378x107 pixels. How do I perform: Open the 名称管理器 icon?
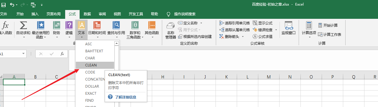pos(171,26)
